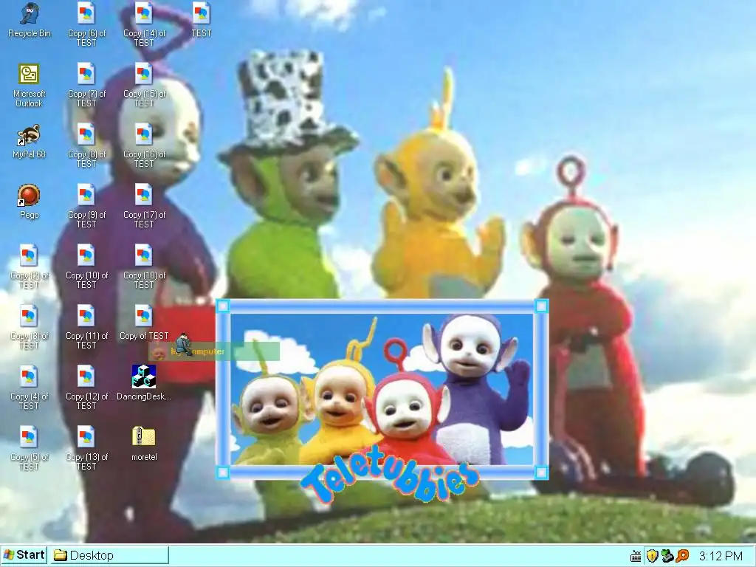Click the yellow security shield tray icon
Image resolution: width=756 pixels, height=567 pixels.
pyautogui.click(x=652, y=556)
